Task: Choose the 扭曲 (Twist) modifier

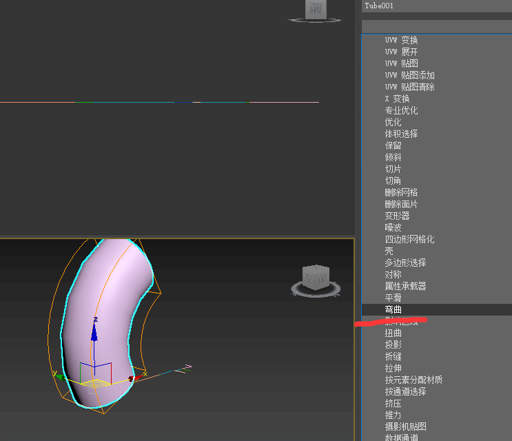Action: pyautogui.click(x=393, y=334)
